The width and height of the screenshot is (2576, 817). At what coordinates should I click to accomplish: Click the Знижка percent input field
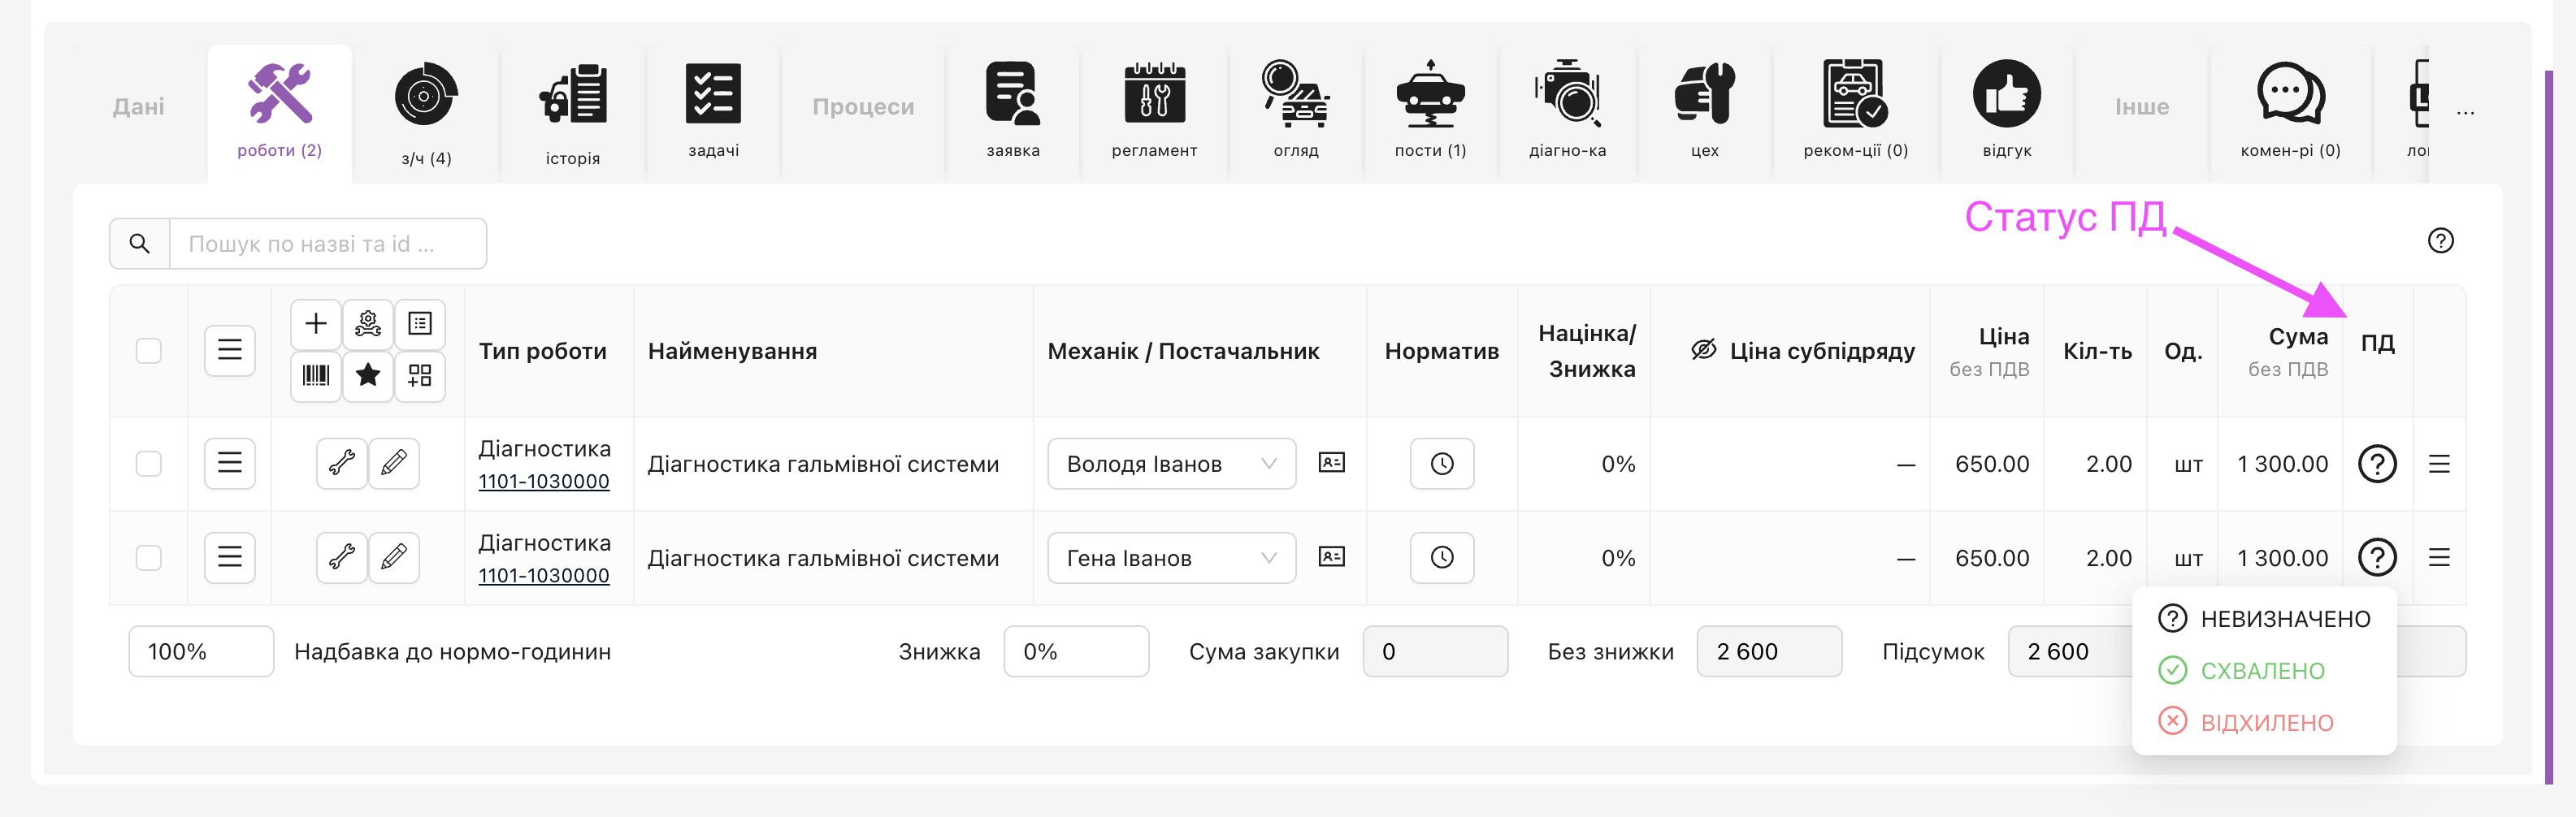click(1075, 652)
